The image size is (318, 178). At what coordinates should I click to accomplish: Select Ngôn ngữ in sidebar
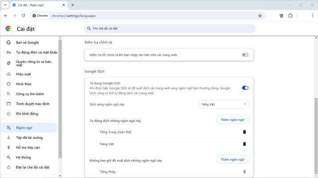(x=29, y=128)
